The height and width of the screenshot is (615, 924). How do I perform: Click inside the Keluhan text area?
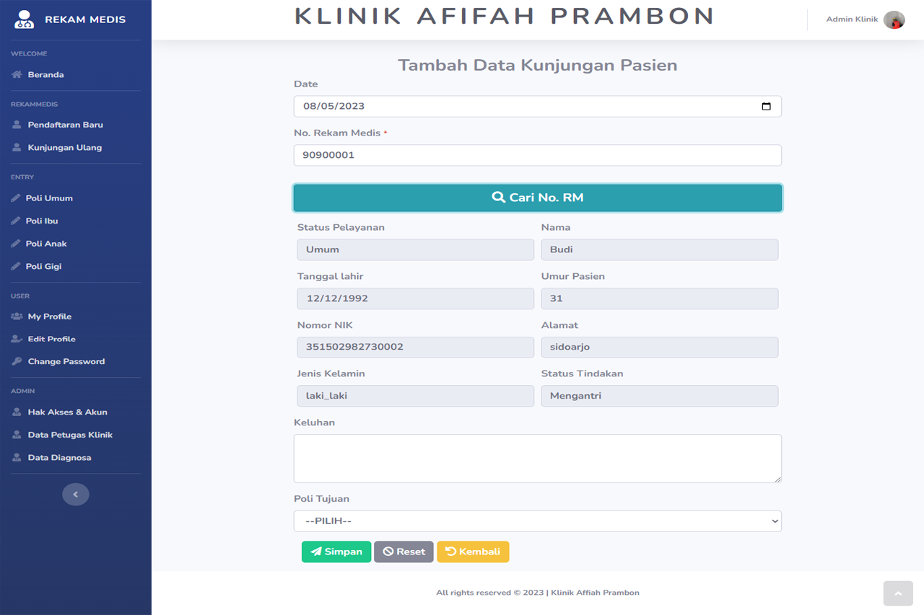coord(537,459)
